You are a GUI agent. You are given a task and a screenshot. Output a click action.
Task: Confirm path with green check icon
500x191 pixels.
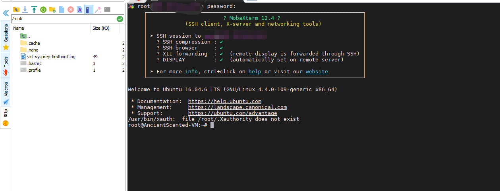click(x=120, y=19)
